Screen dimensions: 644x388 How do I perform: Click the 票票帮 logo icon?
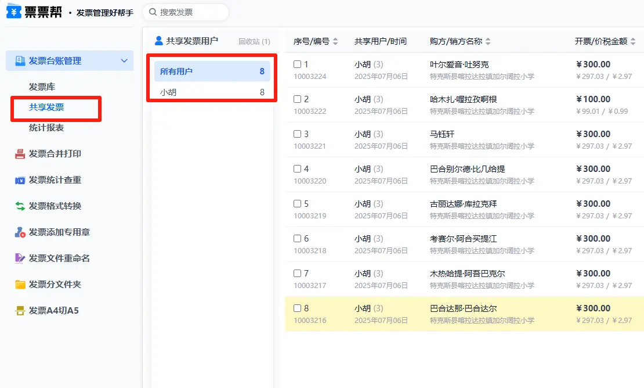(x=13, y=12)
